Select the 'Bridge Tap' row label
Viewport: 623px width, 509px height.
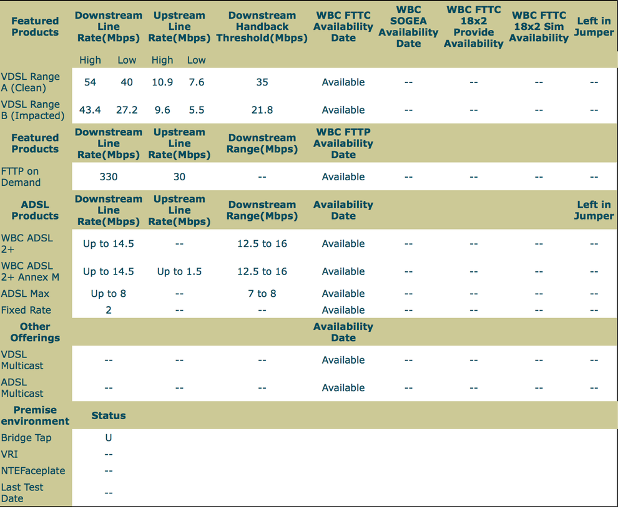pyautogui.click(x=26, y=438)
